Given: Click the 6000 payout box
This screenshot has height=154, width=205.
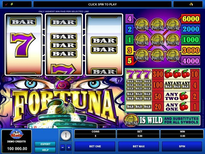Looking at the screenshot, I should [x=191, y=19].
